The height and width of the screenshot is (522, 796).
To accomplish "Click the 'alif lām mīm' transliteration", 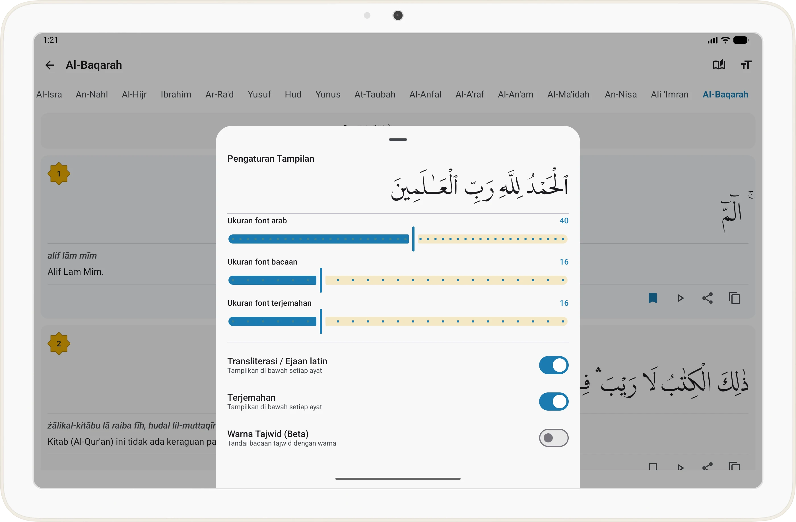I will tap(72, 255).
